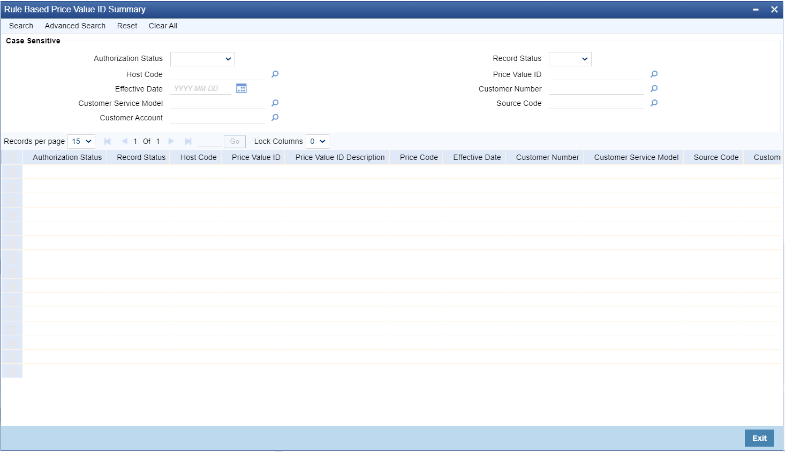Focus the Source Code input field
The width and height of the screenshot is (786, 452).
(596, 103)
